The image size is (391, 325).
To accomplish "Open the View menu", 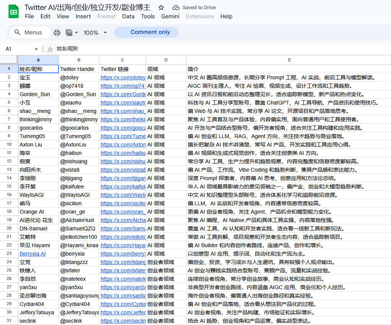I will point(63,16).
